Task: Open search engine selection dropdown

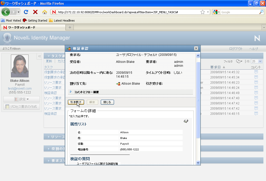Action: [216, 12]
